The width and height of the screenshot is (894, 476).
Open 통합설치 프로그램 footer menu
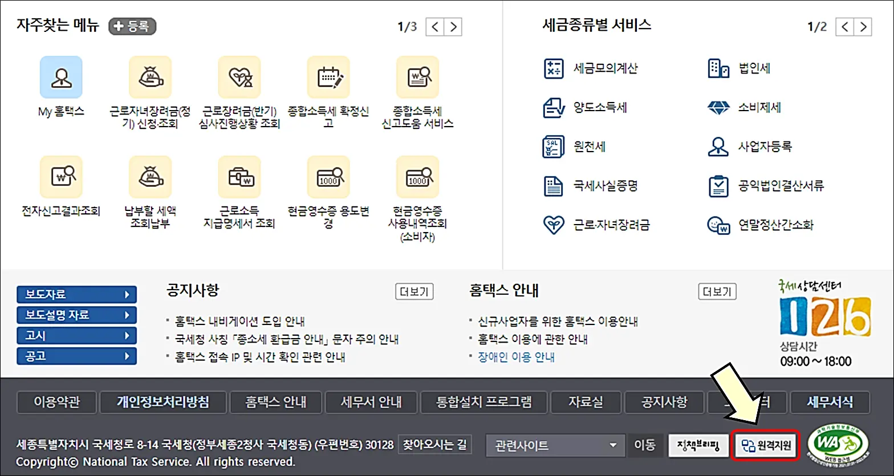(484, 402)
